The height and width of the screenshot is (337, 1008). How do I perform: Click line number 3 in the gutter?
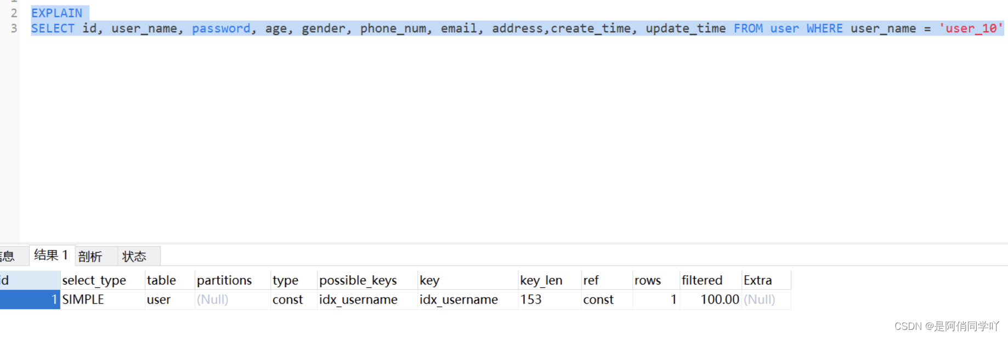(14, 28)
